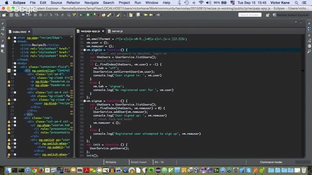Click the Suspend (pause) toolbar icon
Viewport: 312px width, 175px height.
[x=35, y=15]
